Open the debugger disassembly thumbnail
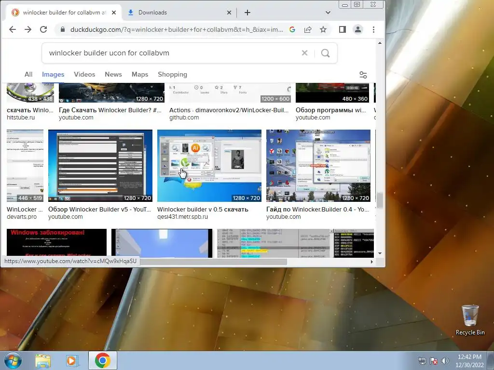This screenshot has height=370, width=494. [x=296, y=243]
